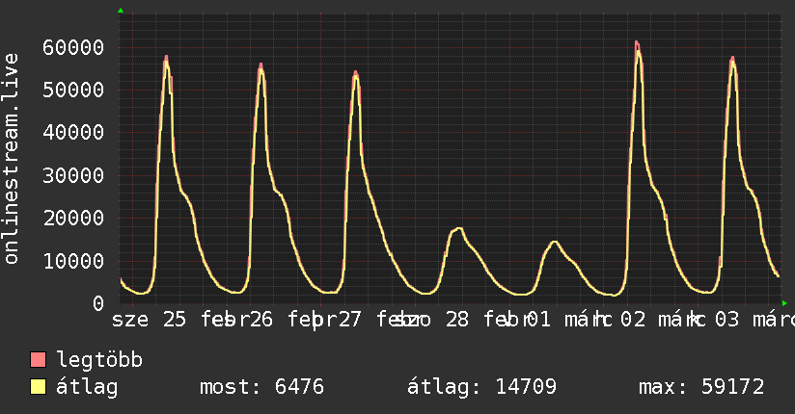Click the 40000 y-axis label
The height and width of the screenshot is (414, 795).
pyautogui.click(x=73, y=133)
